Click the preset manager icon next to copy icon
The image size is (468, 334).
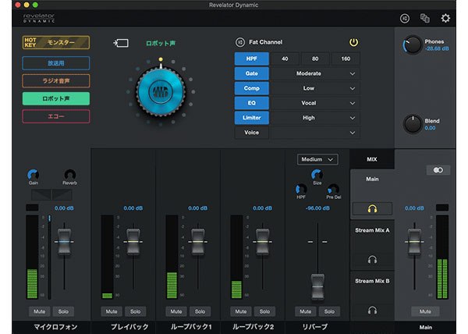(x=405, y=19)
